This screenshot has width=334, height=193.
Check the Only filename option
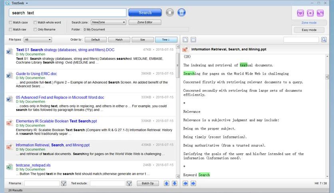tap(35, 30)
